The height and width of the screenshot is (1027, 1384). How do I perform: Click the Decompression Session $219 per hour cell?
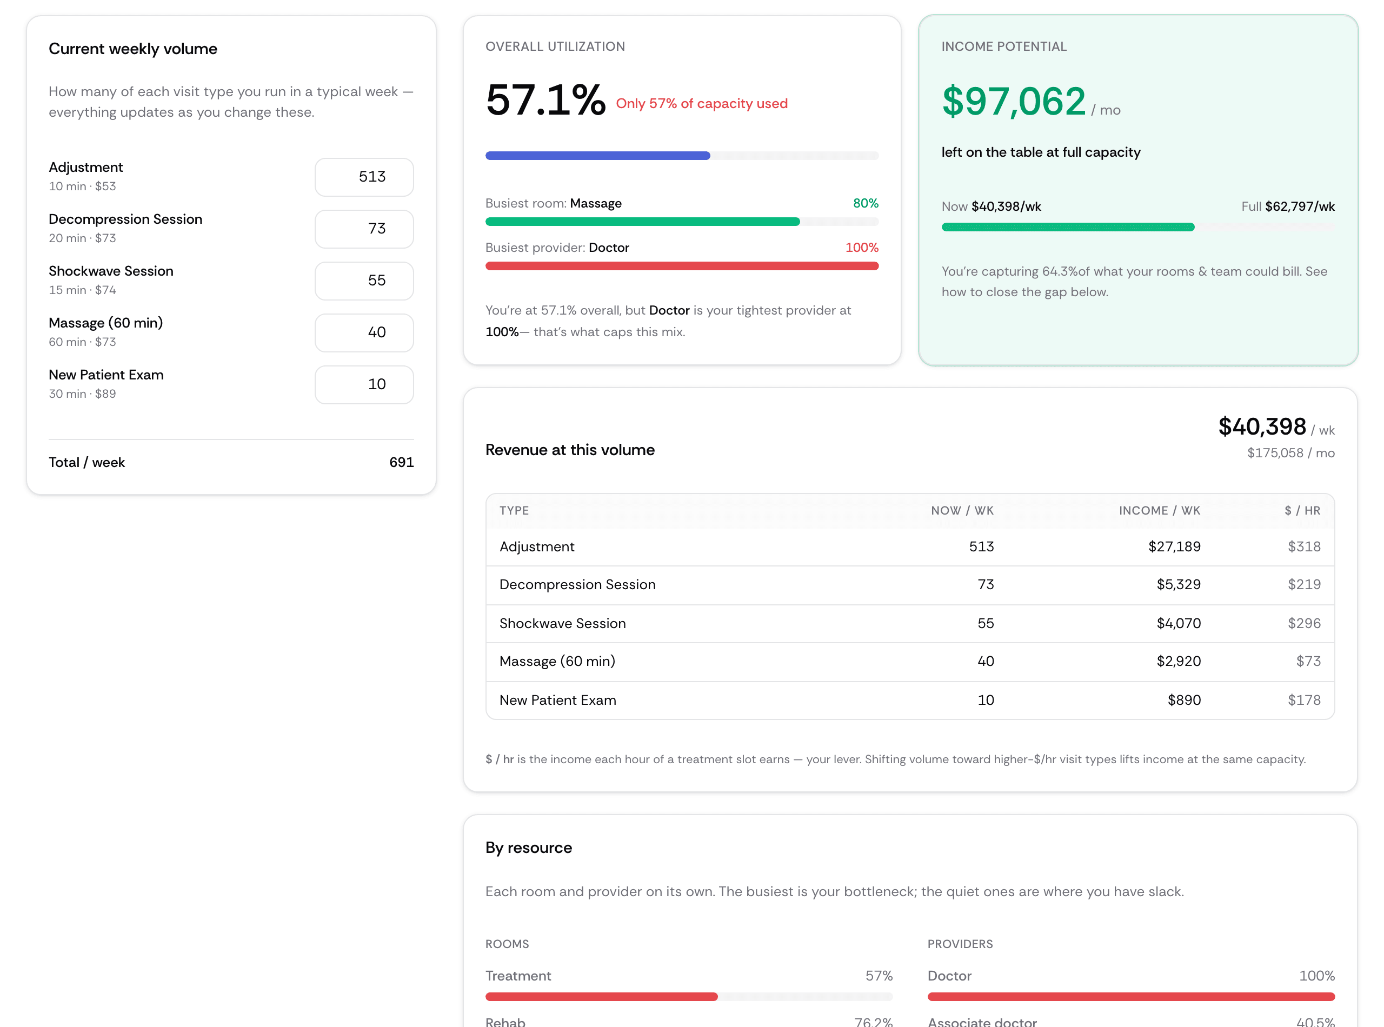pyautogui.click(x=1304, y=584)
